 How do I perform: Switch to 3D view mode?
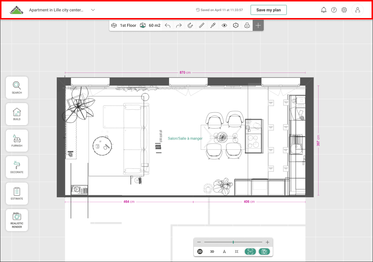point(212,252)
